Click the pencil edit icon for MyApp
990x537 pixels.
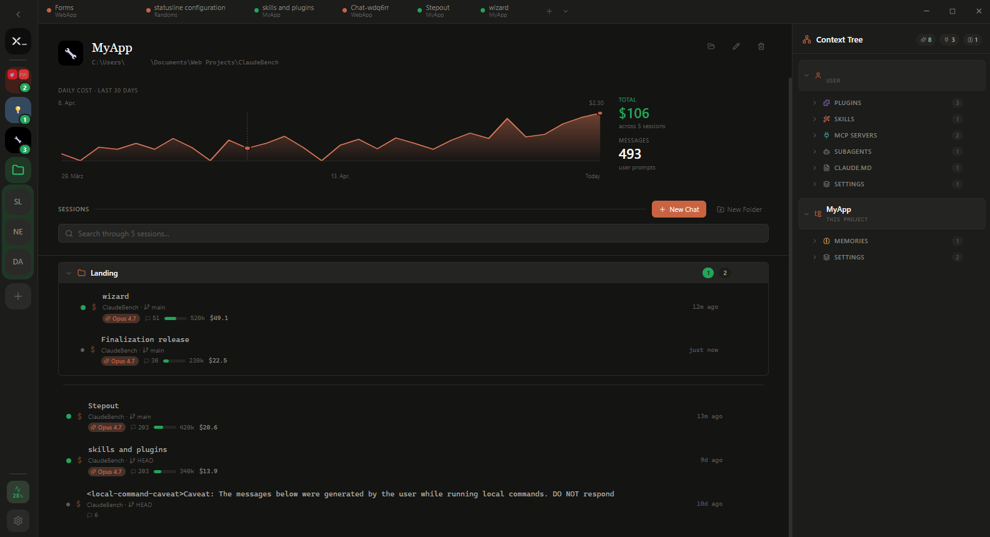pos(736,46)
